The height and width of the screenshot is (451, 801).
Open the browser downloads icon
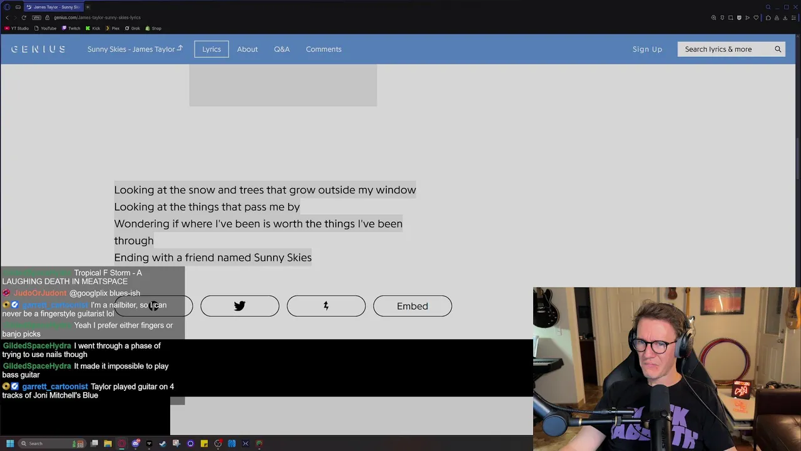tap(785, 18)
